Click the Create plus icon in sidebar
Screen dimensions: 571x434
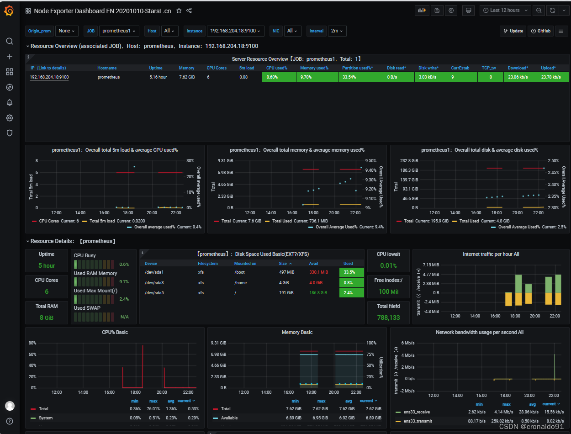click(x=9, y=57)
